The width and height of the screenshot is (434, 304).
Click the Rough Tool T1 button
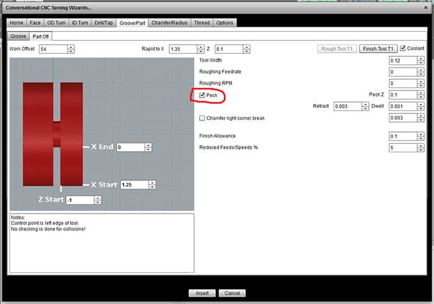click(x=337, y=49)
